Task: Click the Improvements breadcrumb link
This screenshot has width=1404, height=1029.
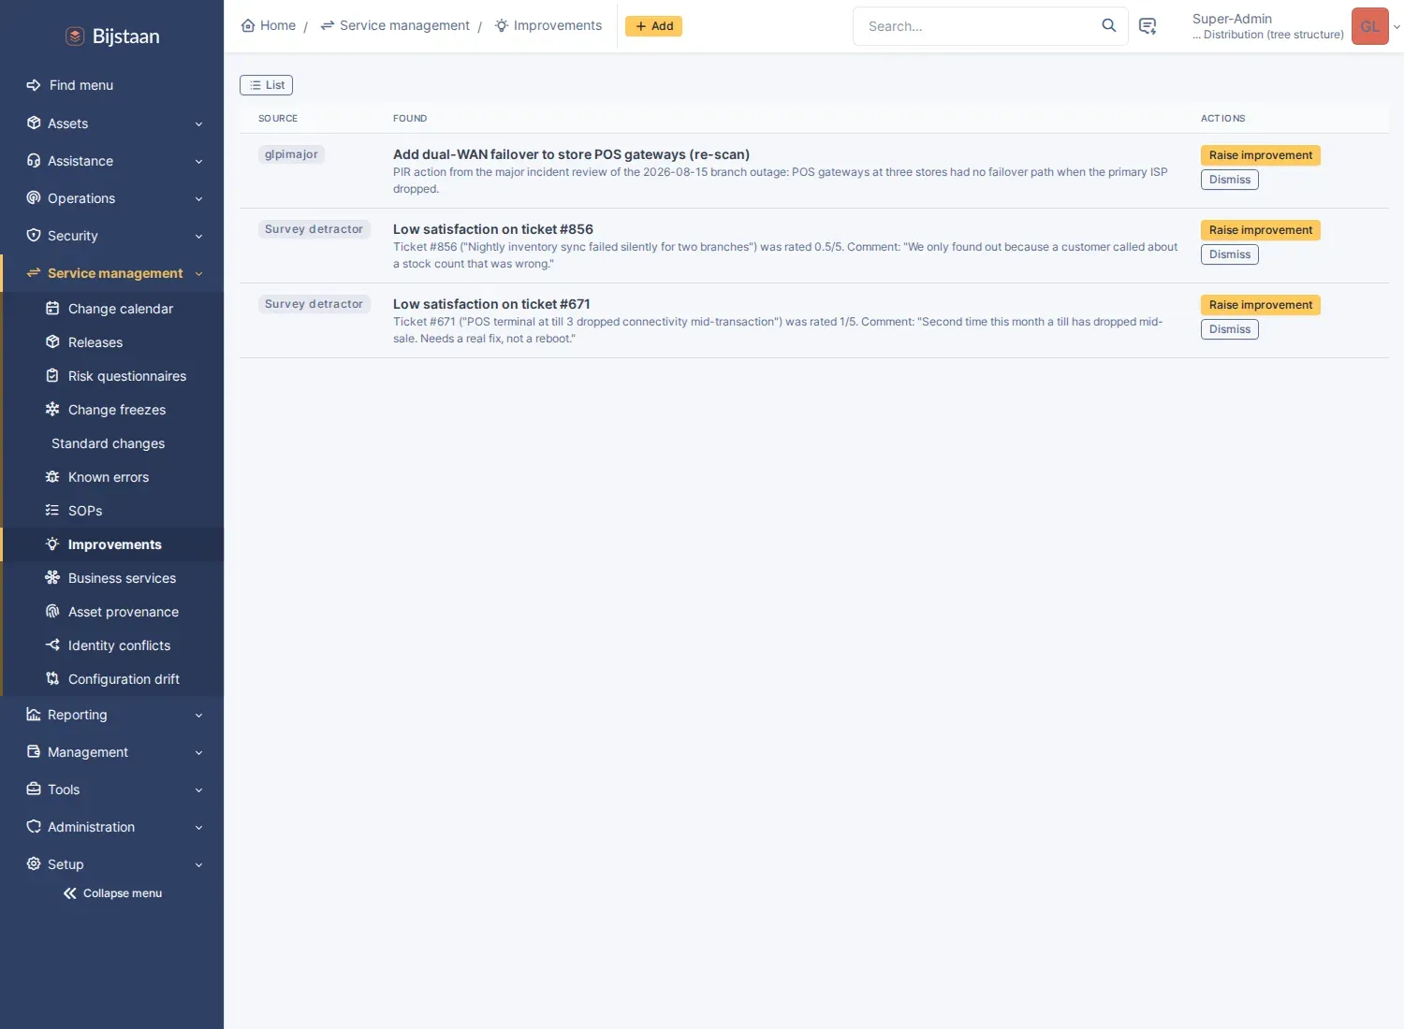Action: tap(548, 25)
